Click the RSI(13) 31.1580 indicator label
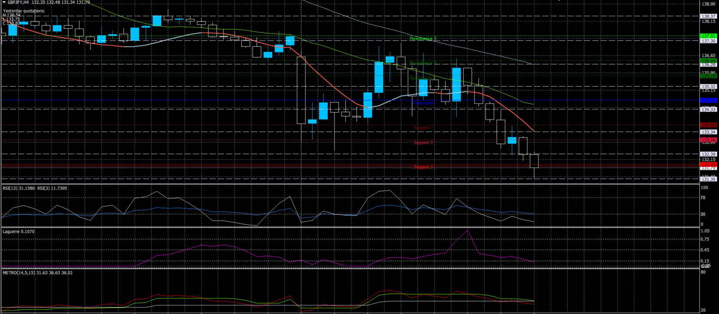The height and width of the screenshot is (314, 719). [19, 188]
